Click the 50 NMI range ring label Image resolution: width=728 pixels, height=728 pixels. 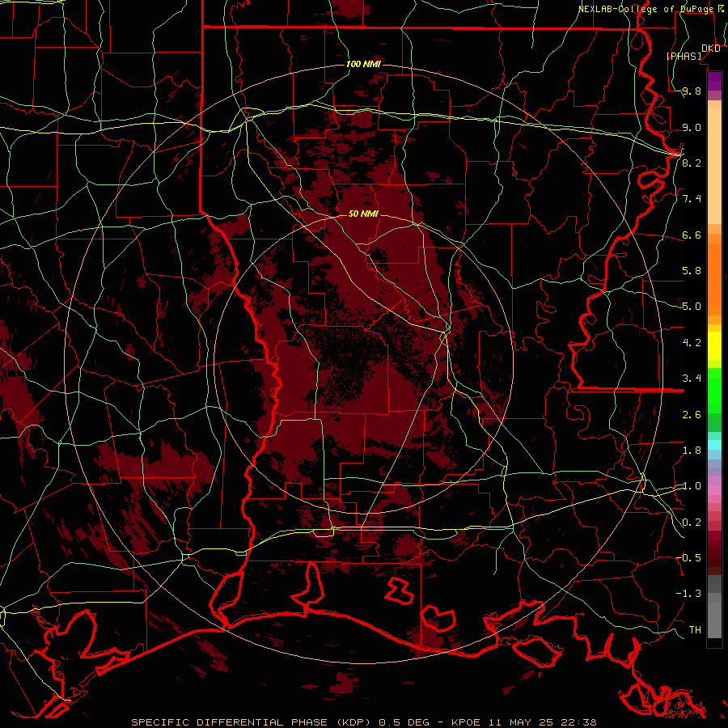pos(363,214)
